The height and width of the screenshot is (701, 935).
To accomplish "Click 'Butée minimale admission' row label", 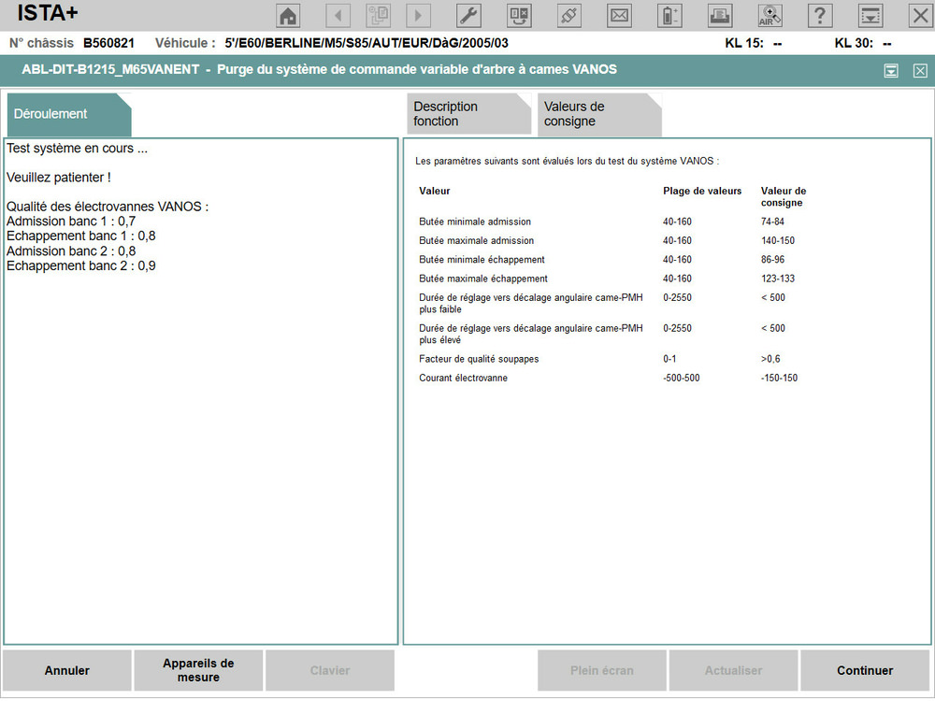I will (475, 222).
